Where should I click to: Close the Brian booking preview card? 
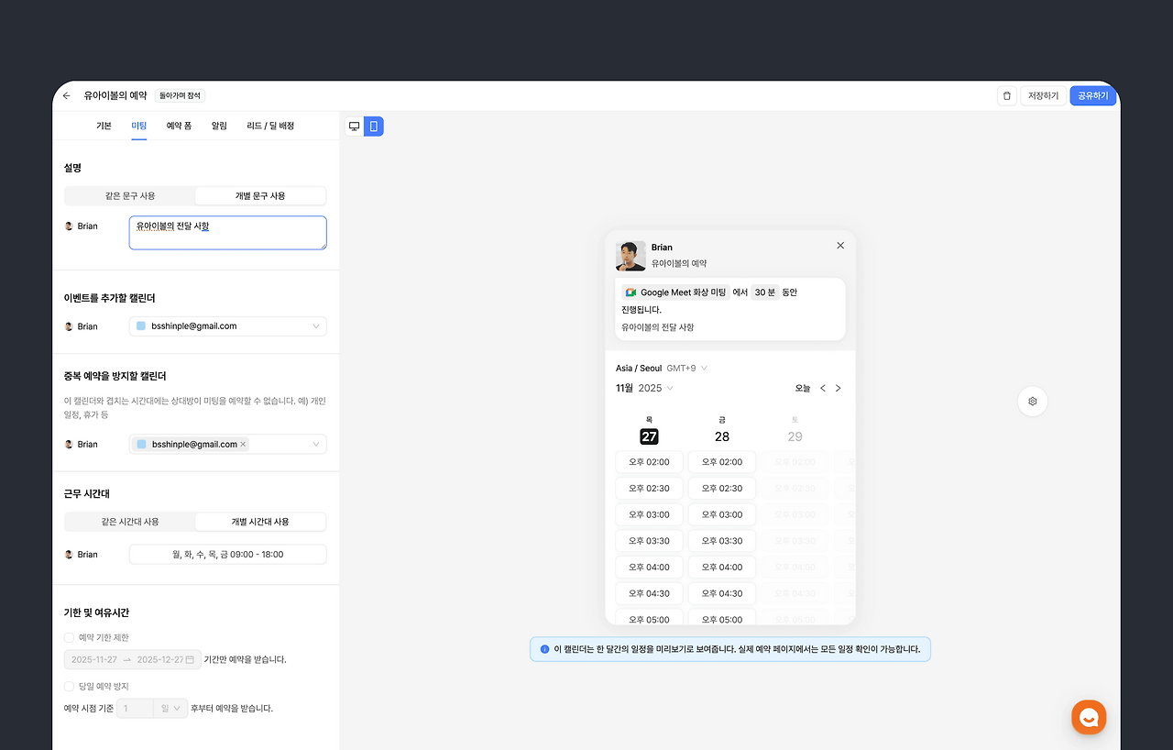[x=840, y=246]
